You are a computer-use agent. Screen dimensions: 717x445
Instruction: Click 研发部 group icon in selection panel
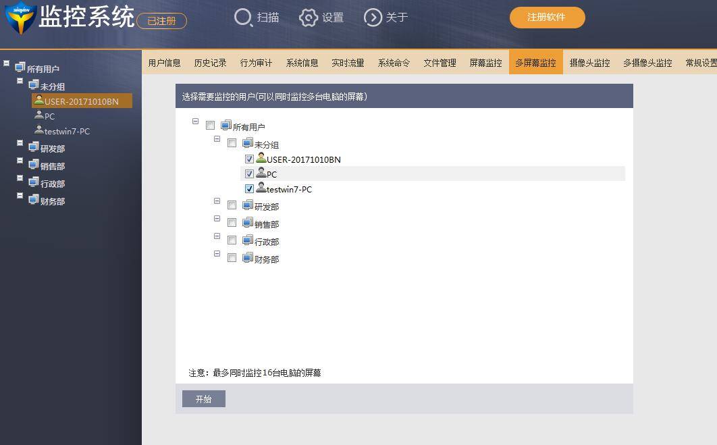click(x=247, y=205)
